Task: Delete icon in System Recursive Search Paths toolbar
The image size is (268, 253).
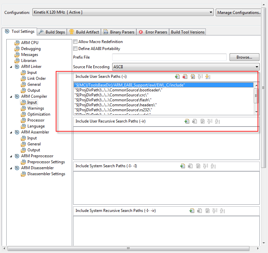Action: tap(200, 211)
